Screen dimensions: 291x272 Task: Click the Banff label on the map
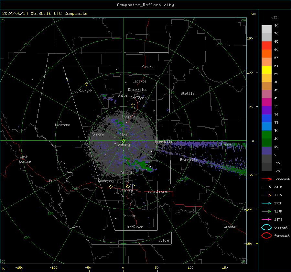click(x=53, y=180)
